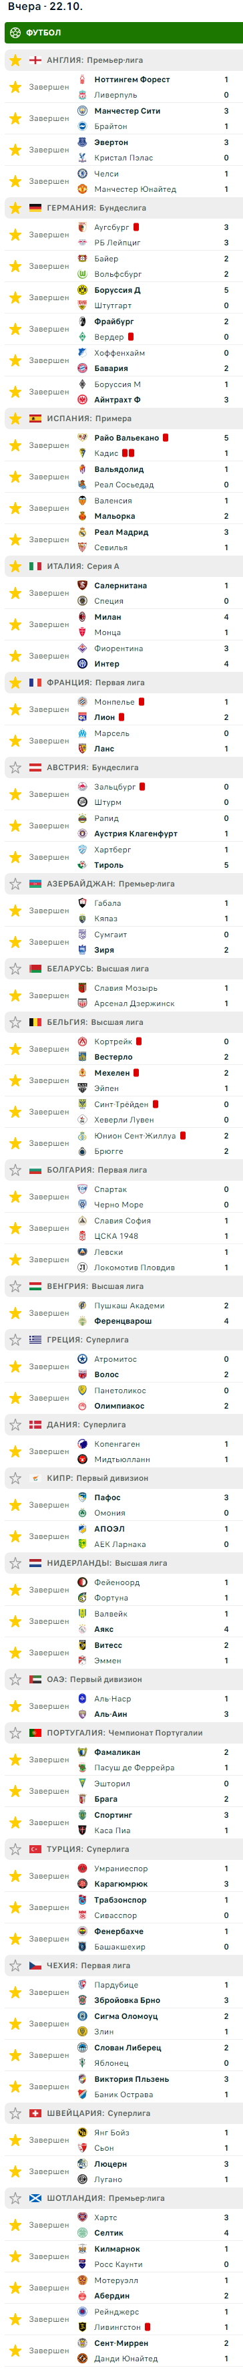Click the Germany flag in Бундеслига header
Viewport: 243px width, 2370px height.
point(35,208)
